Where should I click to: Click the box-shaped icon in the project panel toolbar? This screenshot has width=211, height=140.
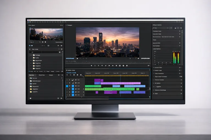pos(48,46)
